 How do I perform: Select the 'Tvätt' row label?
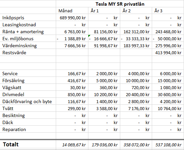click(x=28, y=108)
